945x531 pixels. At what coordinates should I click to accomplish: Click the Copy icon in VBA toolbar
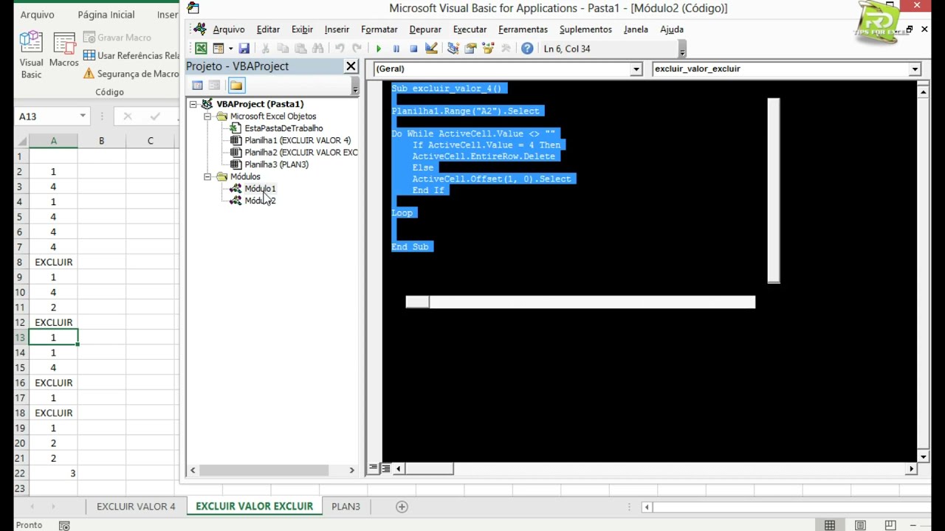coord(283,49)
